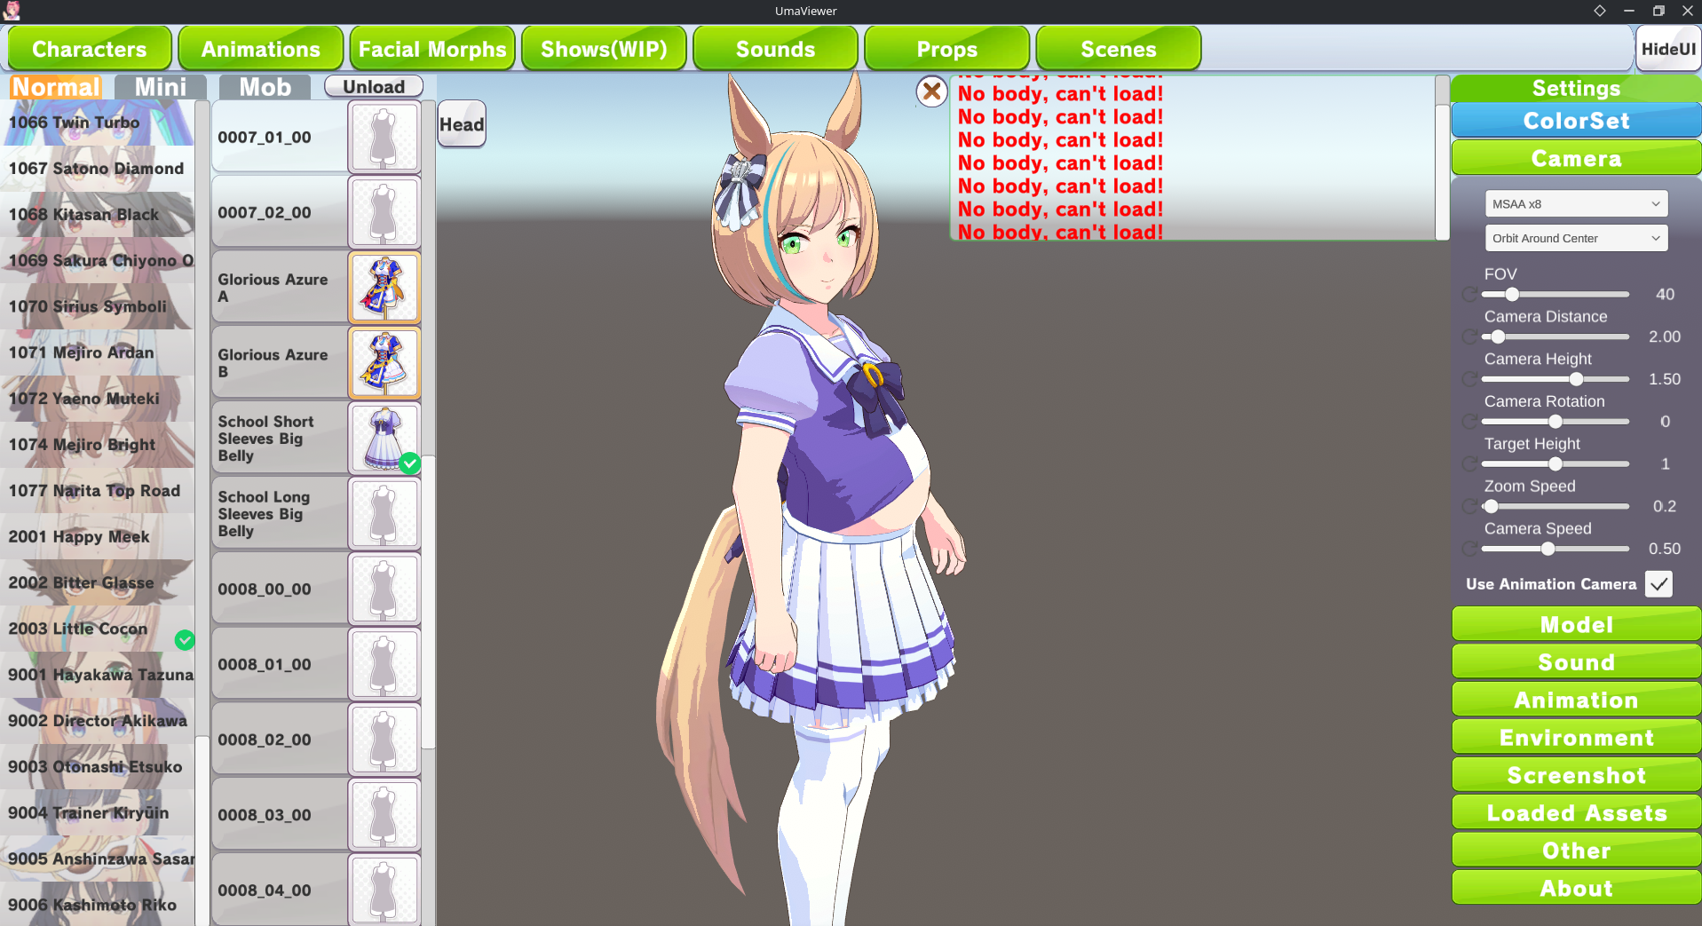The height and width of the screenshot is (926, 1702).
Task: Reset the FOV slider with its reset icon
Action: coord(1469,295)
